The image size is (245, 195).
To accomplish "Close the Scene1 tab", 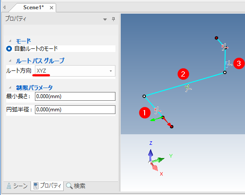I will click(x=51, y=7).
